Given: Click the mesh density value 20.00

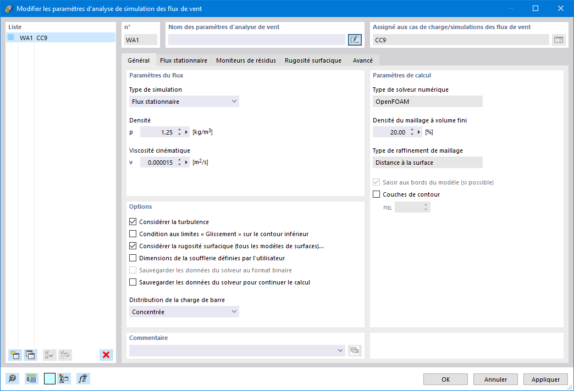Looking at the screenshot, I should click(x=391, y=132).
